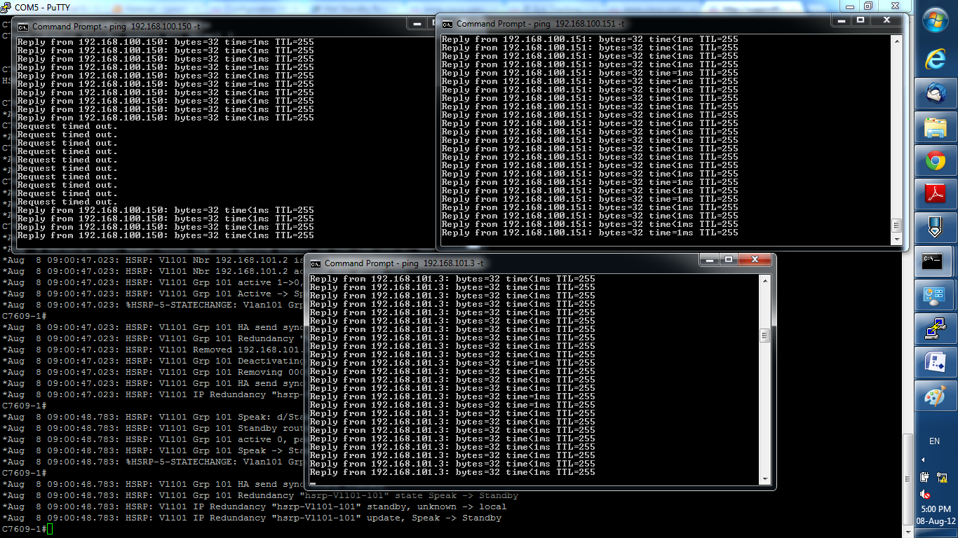Open the EN language bar indicator
958x538 pixels.
point(934,441)
